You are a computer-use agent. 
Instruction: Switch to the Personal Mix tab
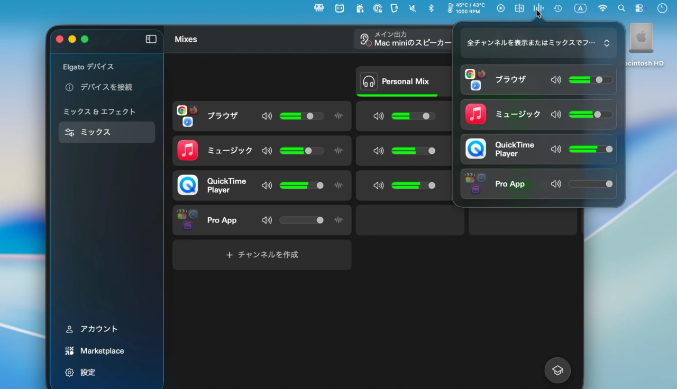click(405, 81)
